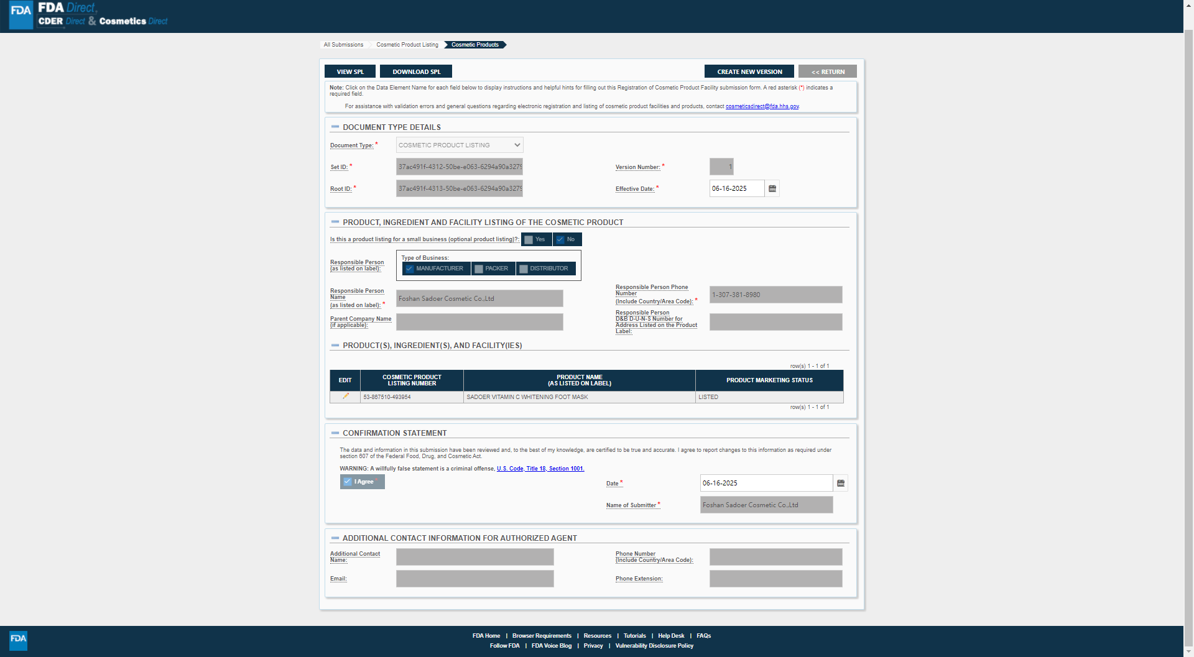The image size is (1194, 657).
Task: Click the Create New Version button
Action: 749,72
